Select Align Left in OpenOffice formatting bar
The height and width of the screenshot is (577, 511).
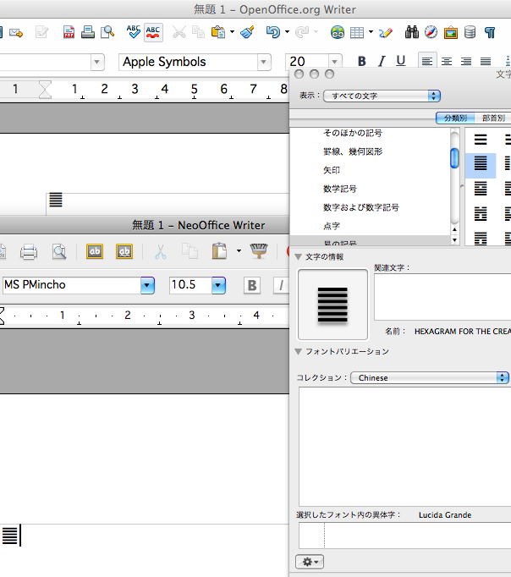pyautogui.click(x=427, y=61)
